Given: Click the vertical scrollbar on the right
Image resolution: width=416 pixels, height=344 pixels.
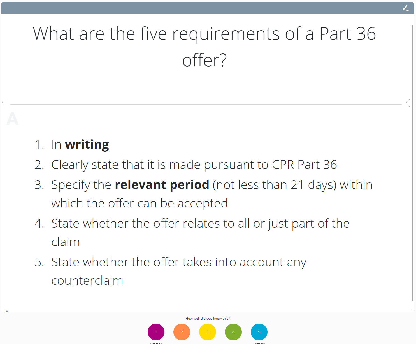Looking at the screenshot, I should coord(412,162).
